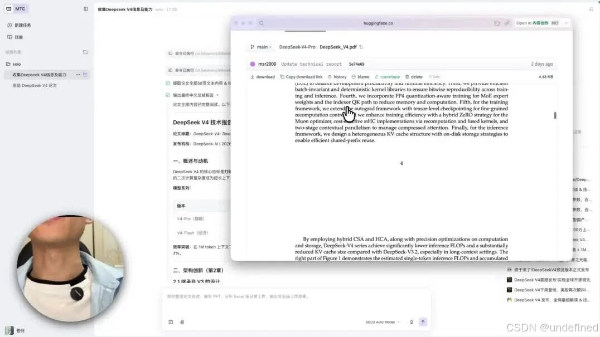
Task: Click the DeepSeek_V4.pdf breadcrumb
Action: [x=338, y=47]
